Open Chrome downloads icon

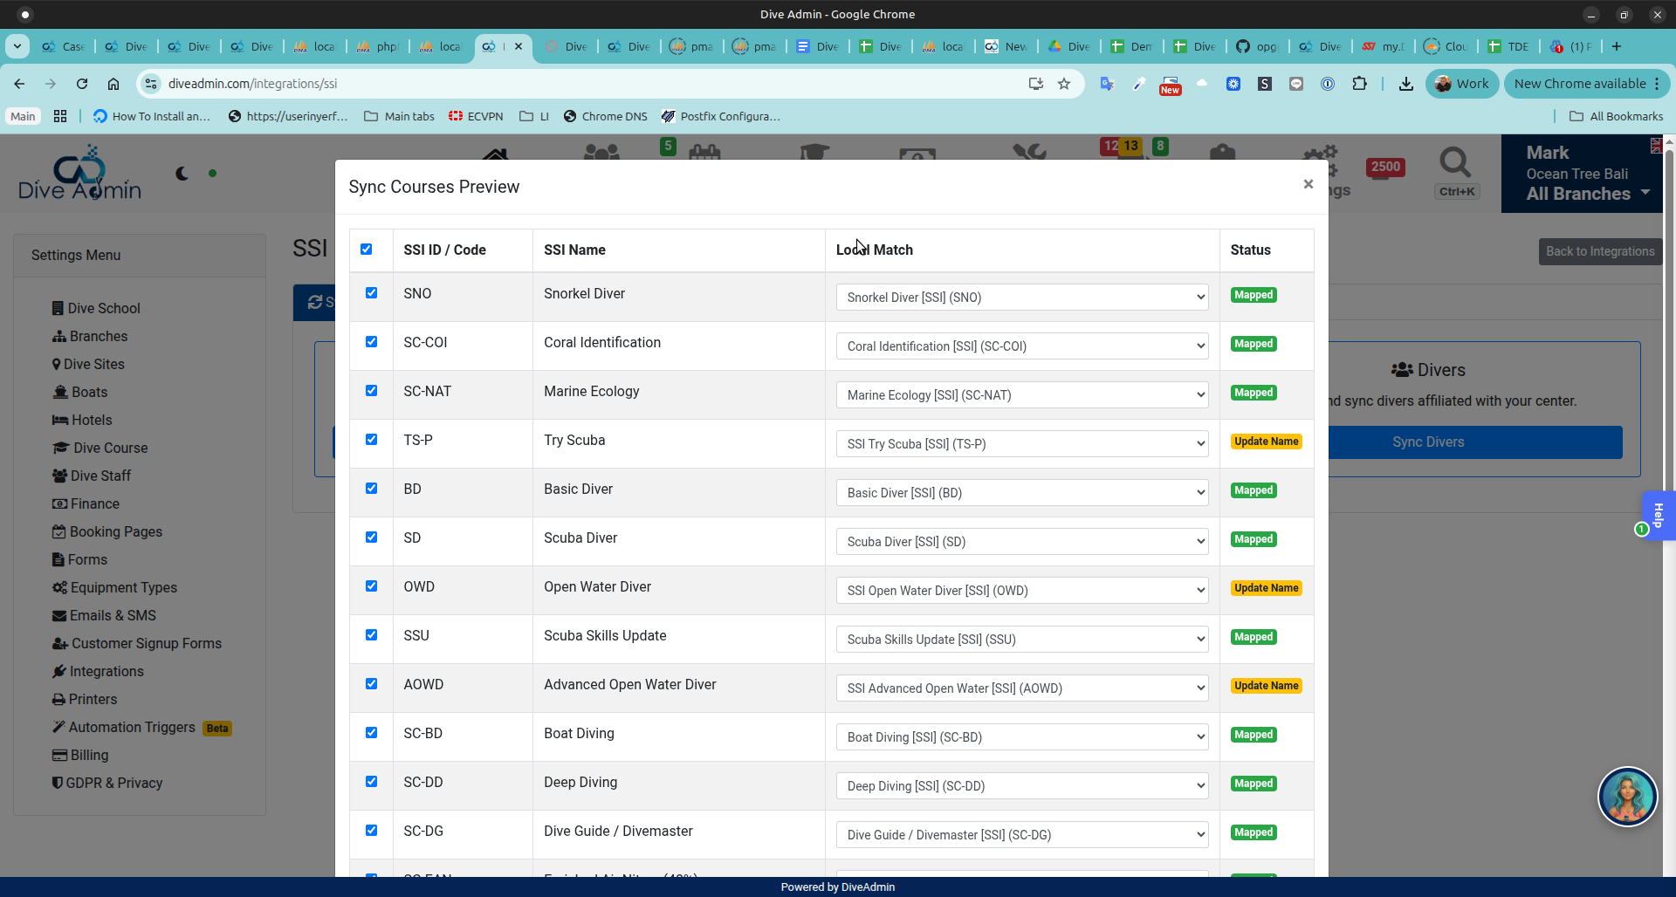tap(1406, 84)
